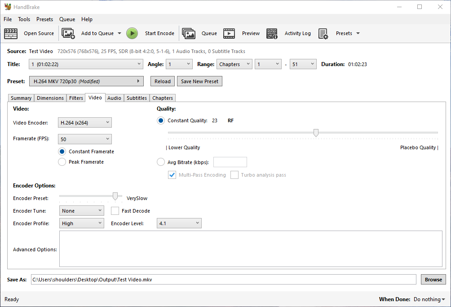Select the Avg Bitrate (kbps) radio button

[x=161, y=162]
